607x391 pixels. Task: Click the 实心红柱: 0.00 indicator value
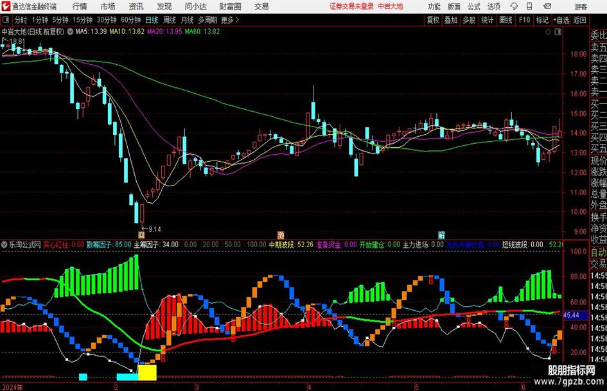click(64, 245)
